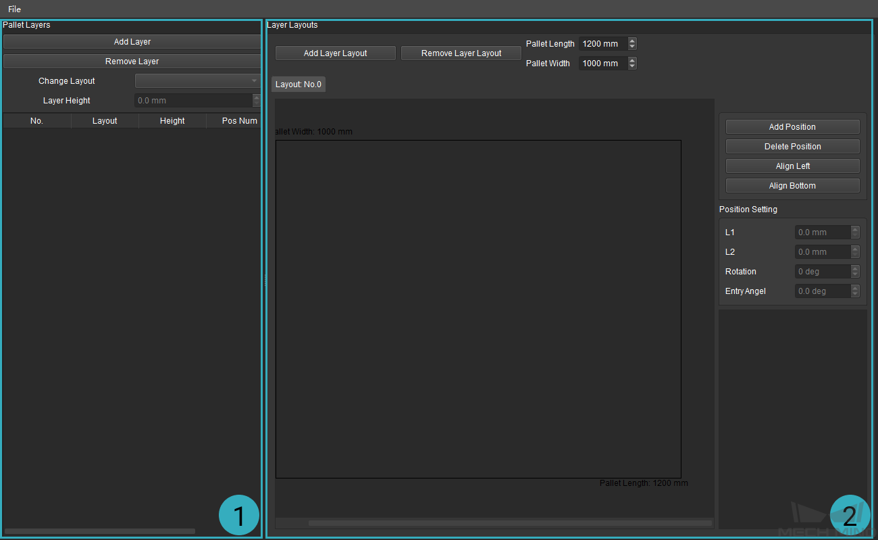Open the File menu
Image resolution: width=878 pixels, height=540 pixels.
14,9
